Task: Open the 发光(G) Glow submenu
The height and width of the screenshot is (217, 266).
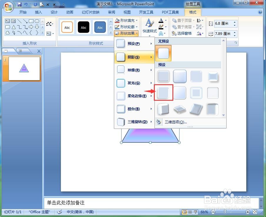Action: pos(134,83)
